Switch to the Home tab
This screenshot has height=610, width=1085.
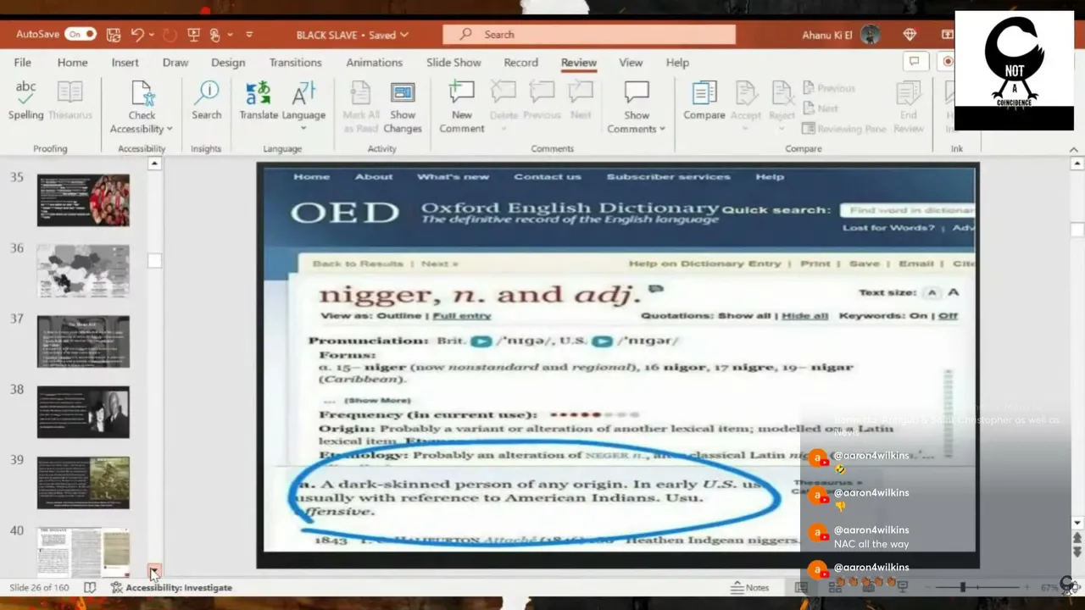tap(72, 63)
